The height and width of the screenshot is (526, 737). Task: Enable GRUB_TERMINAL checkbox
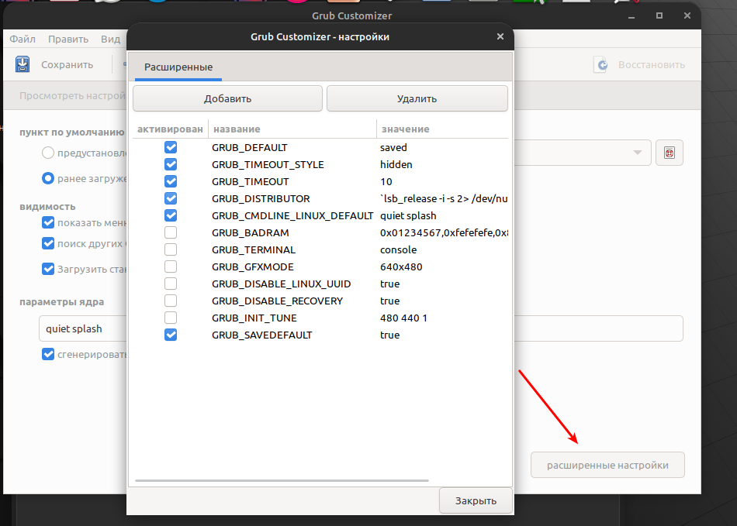point(171,249)
